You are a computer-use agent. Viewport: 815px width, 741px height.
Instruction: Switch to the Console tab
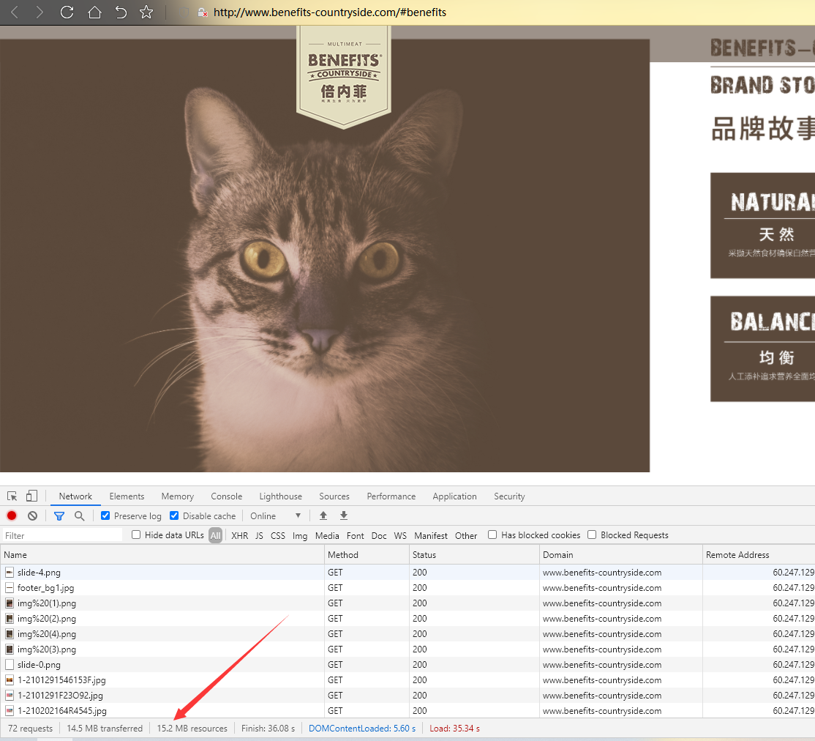tap(226, 496)
